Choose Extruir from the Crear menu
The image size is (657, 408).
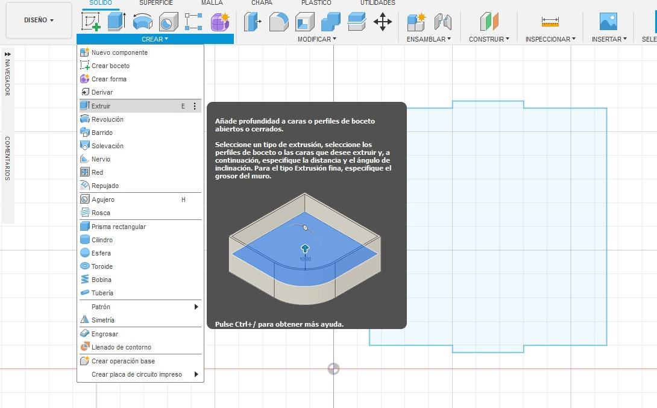pos(140,106)
